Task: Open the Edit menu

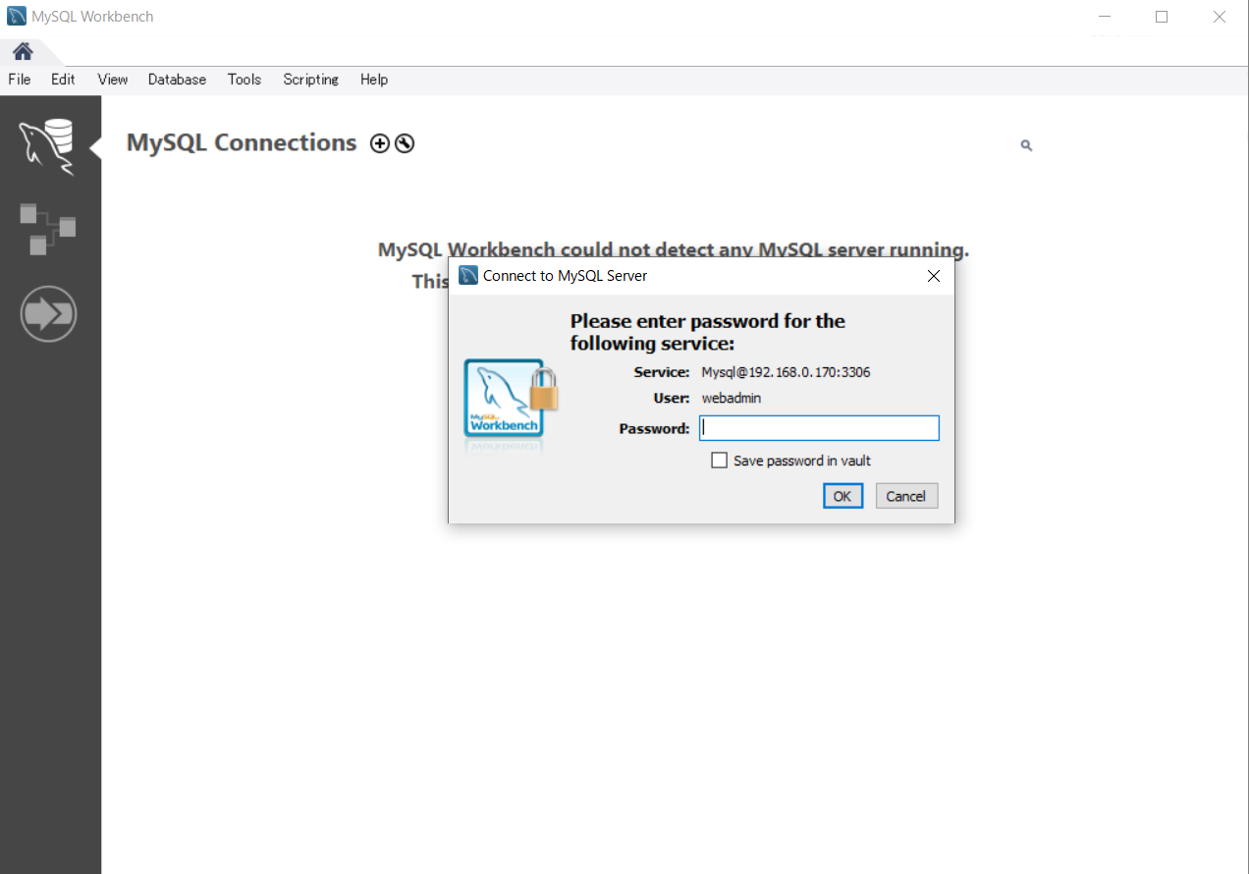Action: [63, 80]
